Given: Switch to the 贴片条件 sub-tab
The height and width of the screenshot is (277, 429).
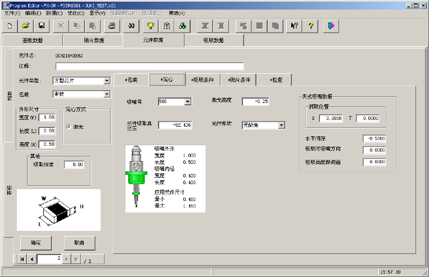Looking at the screenshot, I should 239,80.
